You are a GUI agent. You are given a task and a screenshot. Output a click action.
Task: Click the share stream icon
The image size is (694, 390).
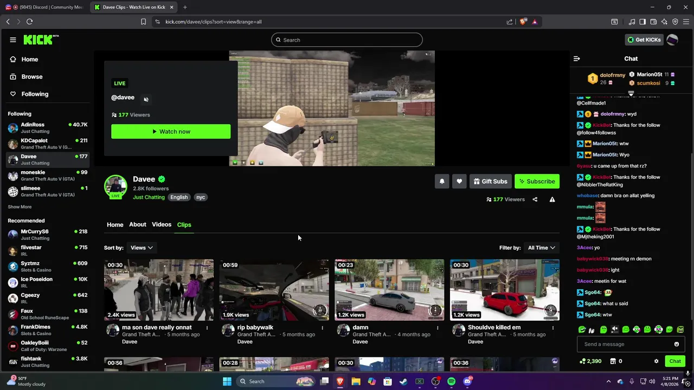point(535,199)
